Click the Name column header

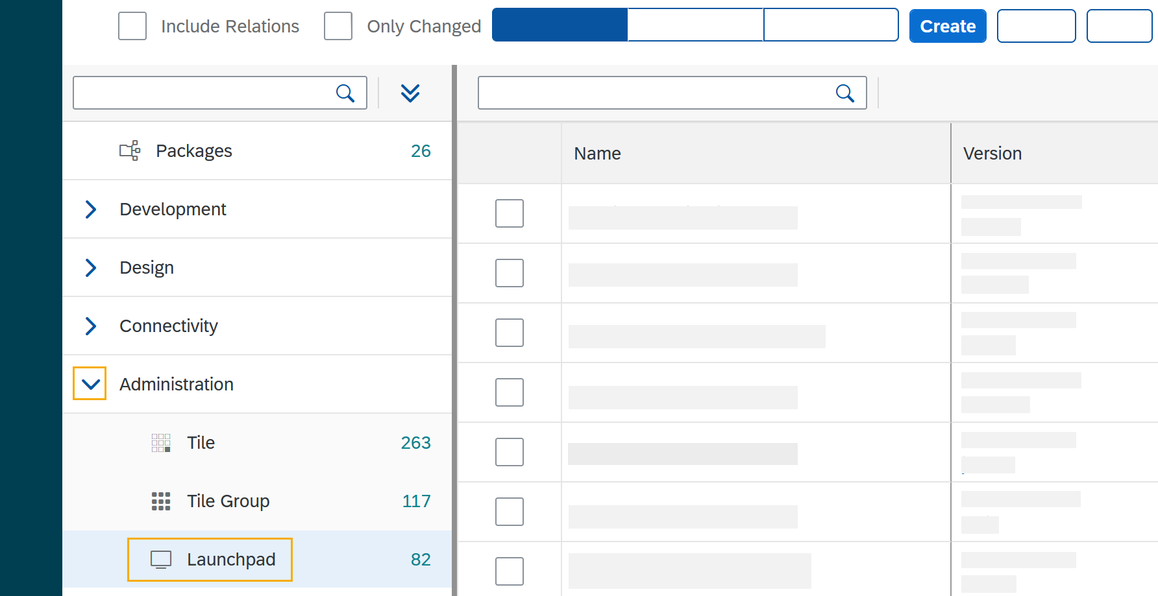pos(756,153)
